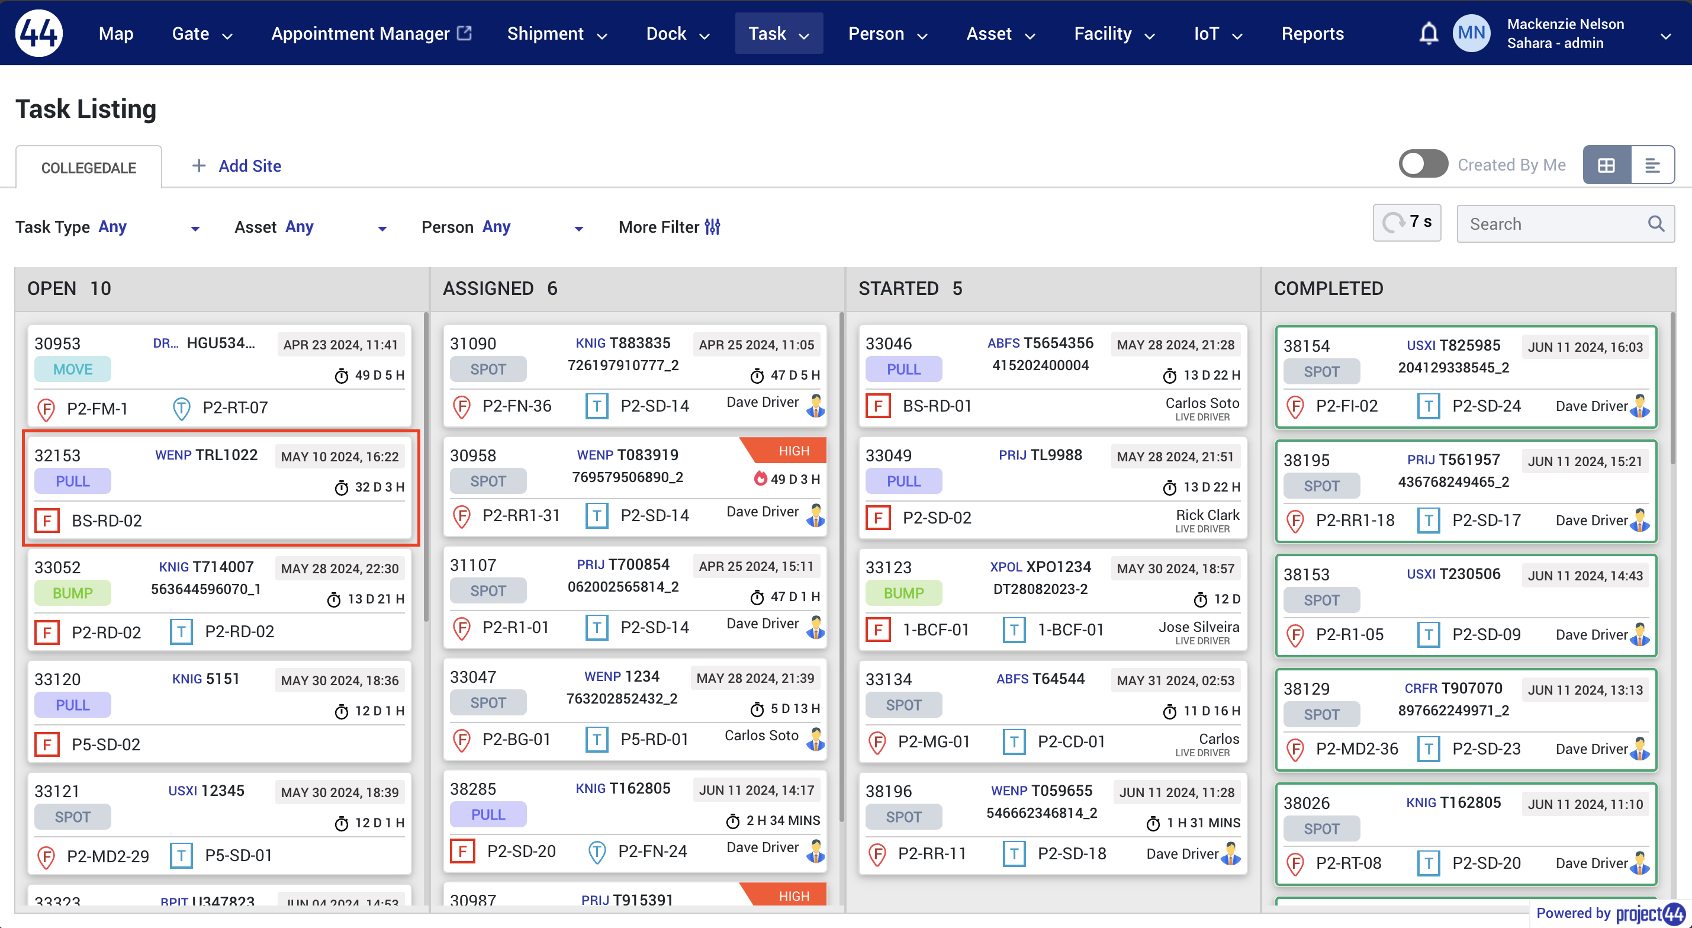Viewport: 1692px width, 928px height.
Task: Expand the Dock menu
Action: [x=678, y=34]
